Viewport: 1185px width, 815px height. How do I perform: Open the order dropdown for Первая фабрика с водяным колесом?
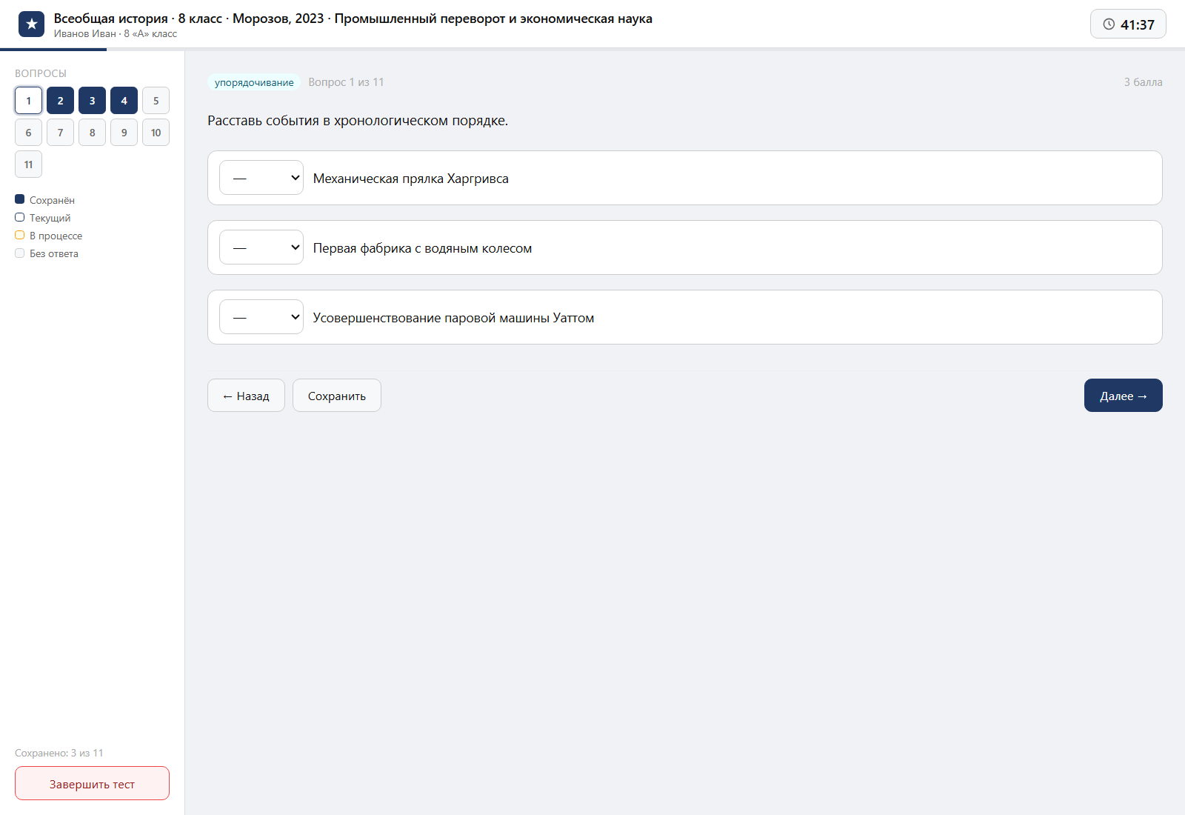pos(261,247)
